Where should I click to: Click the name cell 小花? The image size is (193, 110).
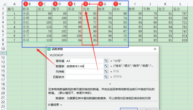[29, 13]
